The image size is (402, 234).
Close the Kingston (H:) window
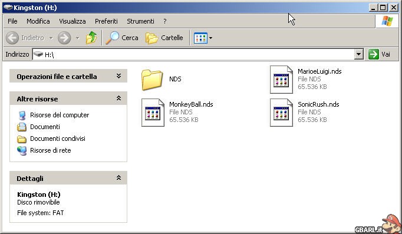click(x=394, y=8)
